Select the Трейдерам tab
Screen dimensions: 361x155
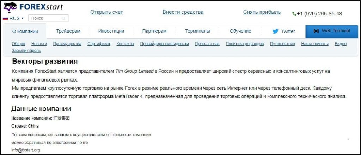click(x=68, y=31)
